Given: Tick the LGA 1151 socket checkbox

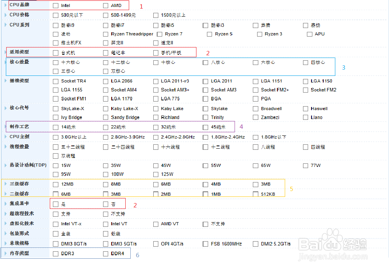Looking at the screenshot, I should tap(256, 81).
